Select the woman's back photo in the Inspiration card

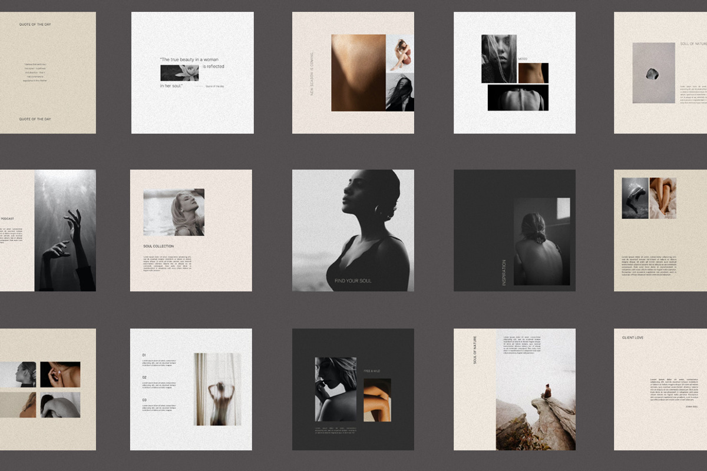coord(542,242)
